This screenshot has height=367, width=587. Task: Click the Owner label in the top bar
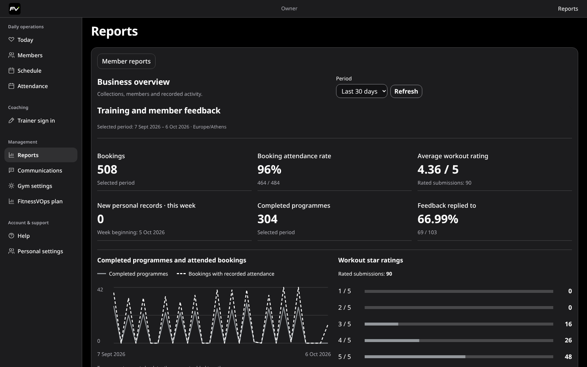click(289, 8)
